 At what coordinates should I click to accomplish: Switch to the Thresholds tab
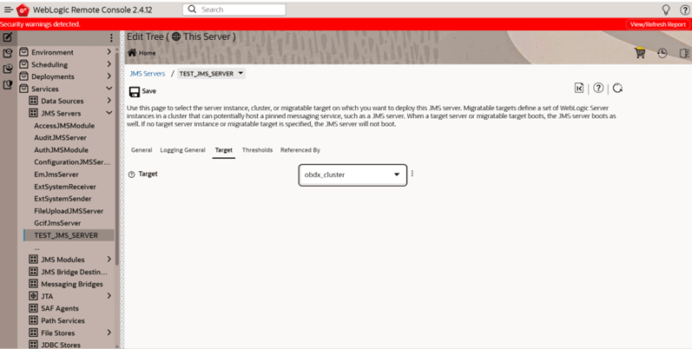click(x=257, y=150)
